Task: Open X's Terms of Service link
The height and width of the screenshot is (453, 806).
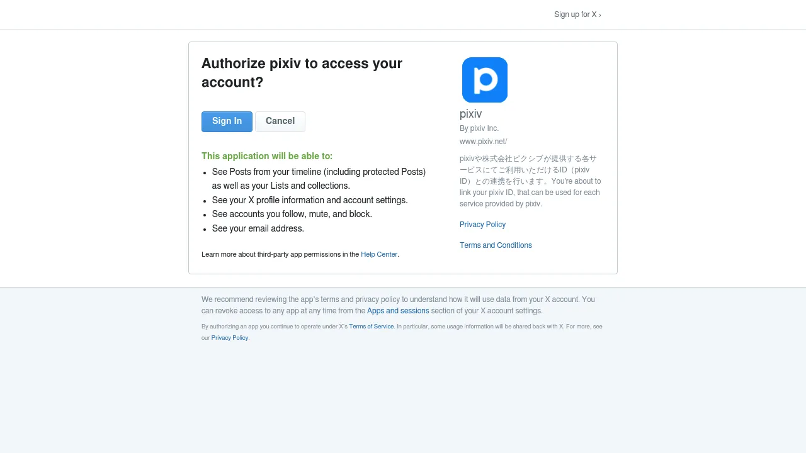Action: pyautogui.click(x=372, y=327)
